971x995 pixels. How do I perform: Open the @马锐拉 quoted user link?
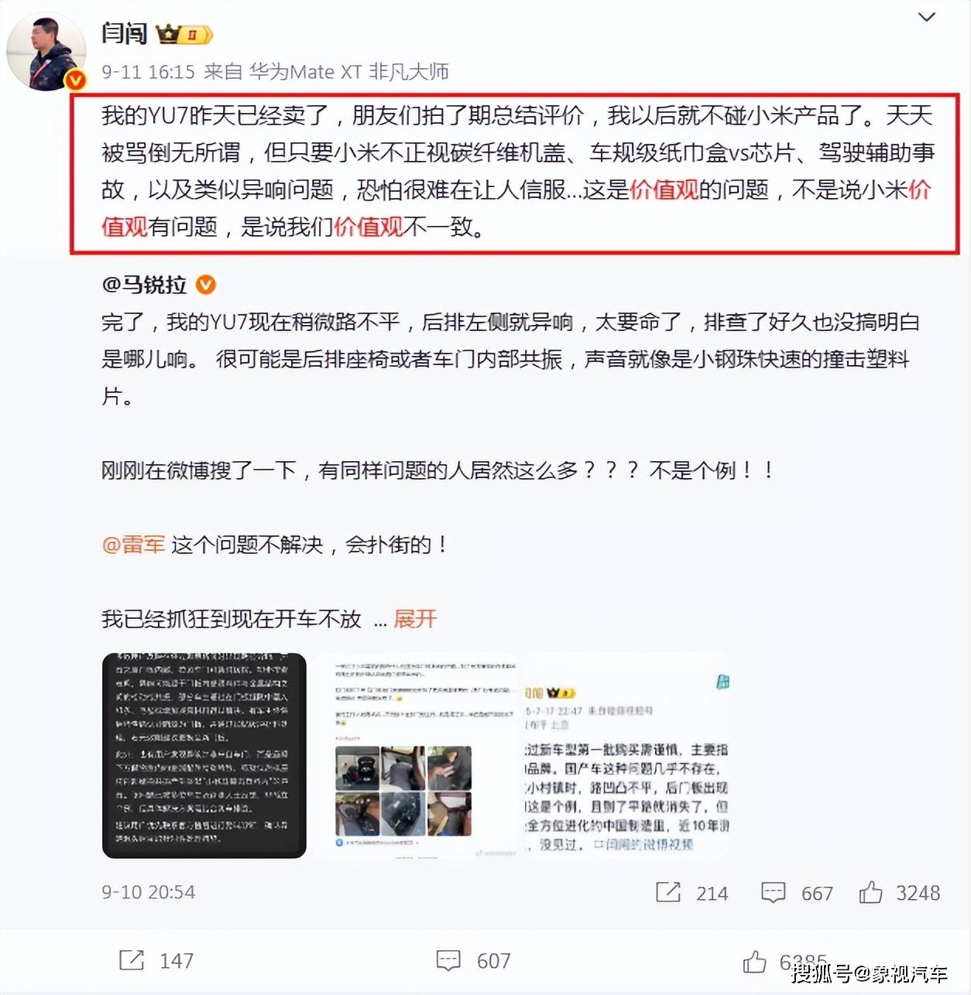[x=145, y=285]
